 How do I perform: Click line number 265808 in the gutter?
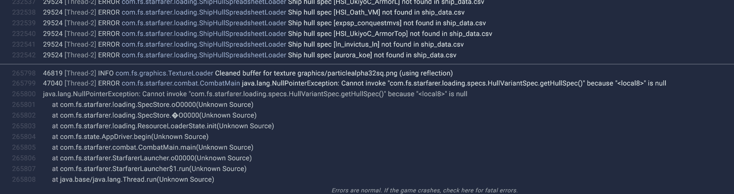click(24, 179)
